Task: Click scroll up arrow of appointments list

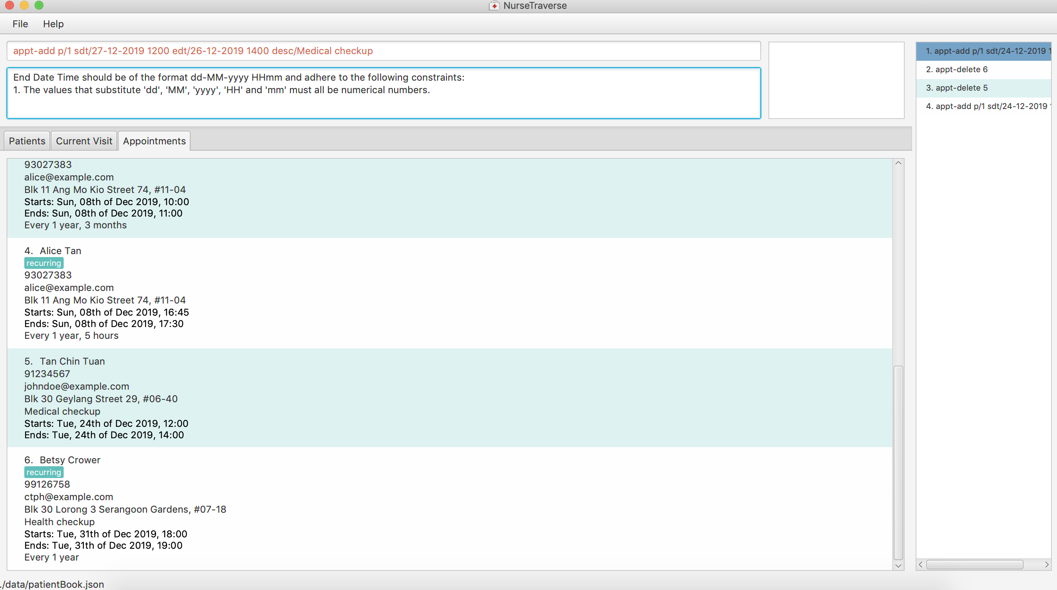Action: point(898,163)
